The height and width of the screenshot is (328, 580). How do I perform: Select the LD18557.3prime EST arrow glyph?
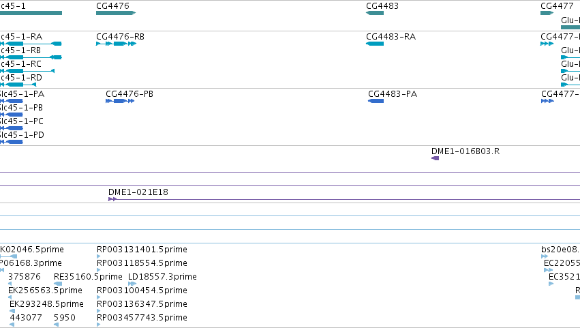point(132,284)
